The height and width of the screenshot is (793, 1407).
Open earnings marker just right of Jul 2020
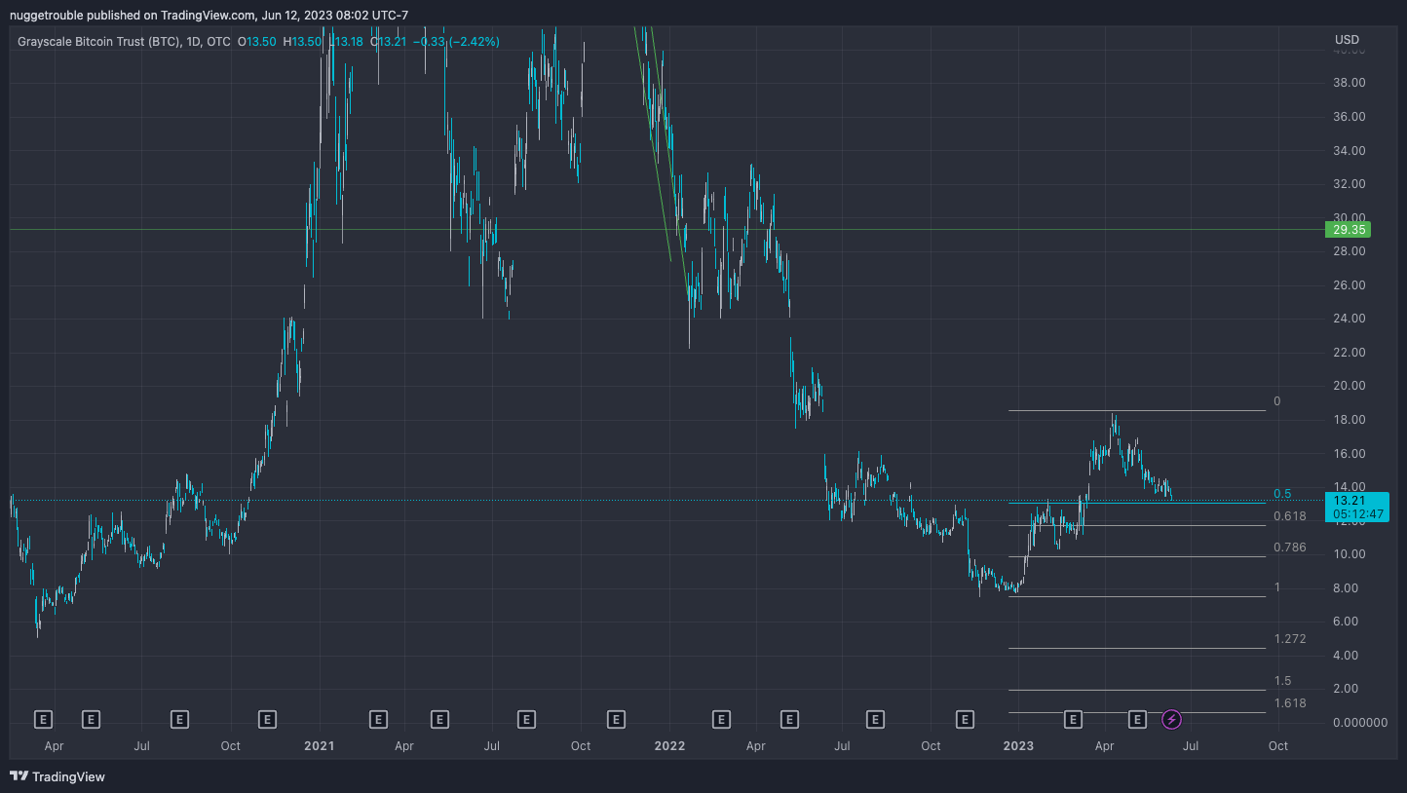click(x=178, y=720)
